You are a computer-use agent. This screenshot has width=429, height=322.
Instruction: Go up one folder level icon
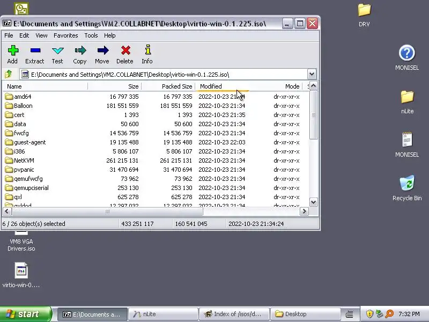pyautogui.click(x=9, y=74)
